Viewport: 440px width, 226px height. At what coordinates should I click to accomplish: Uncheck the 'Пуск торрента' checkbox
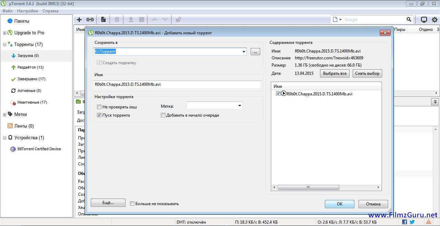pyautogui.click(x=99, y=115)
